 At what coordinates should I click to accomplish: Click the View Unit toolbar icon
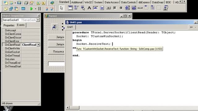pyautogui.click(x=6, y=9)
